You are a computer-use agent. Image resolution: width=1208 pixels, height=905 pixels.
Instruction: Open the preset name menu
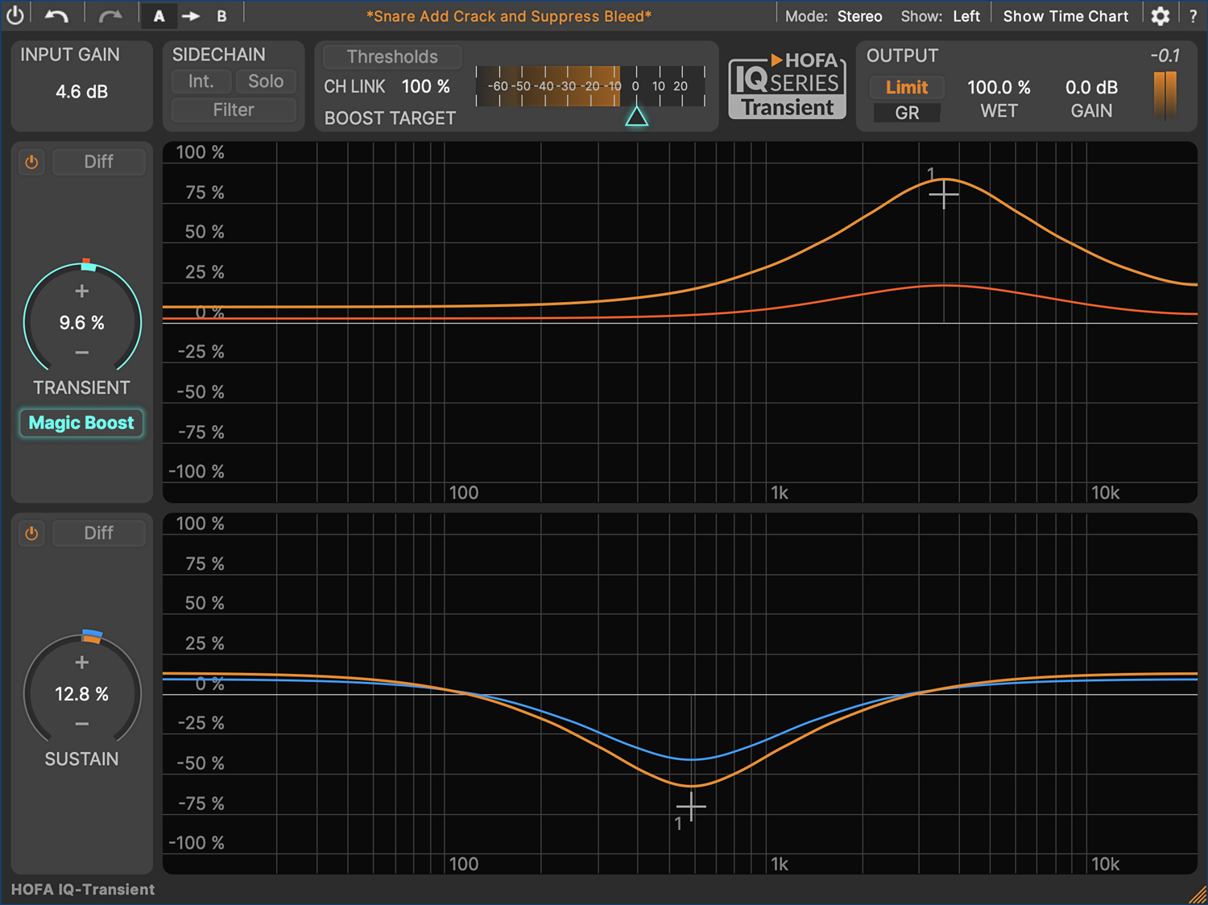click(508, 16)
